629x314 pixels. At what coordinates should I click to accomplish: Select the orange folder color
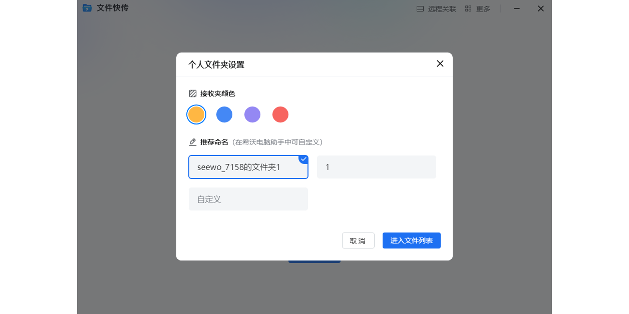pyautogui.click(x=196, y=114)
